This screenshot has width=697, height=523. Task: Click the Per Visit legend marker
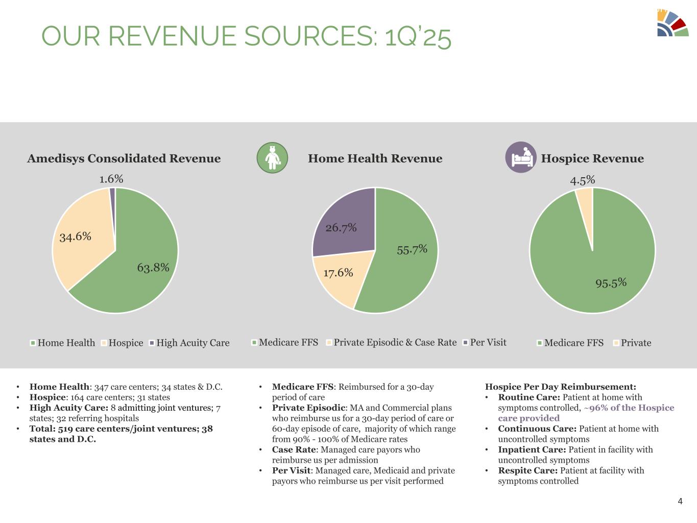pyautogui.click(x=465, y=342)
